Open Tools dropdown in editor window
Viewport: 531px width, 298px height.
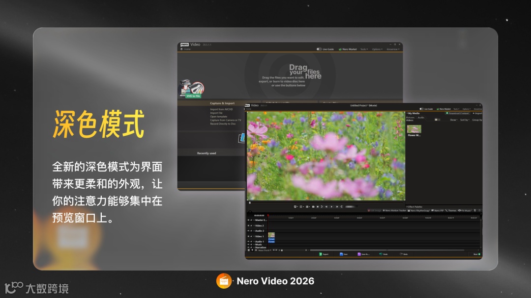click(x=456, y=109)
